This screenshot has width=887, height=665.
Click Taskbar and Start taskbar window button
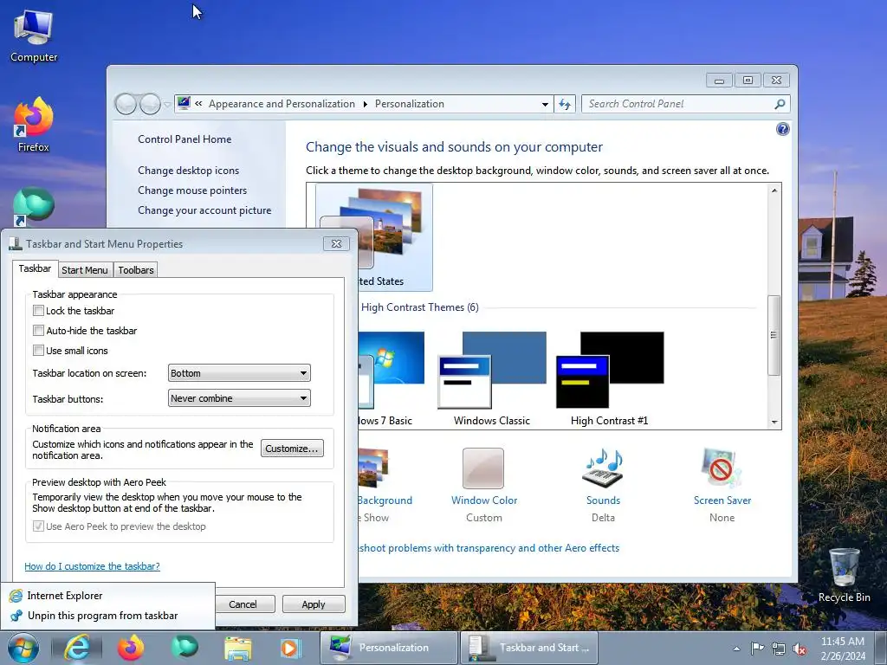click(x=529, y=648)
